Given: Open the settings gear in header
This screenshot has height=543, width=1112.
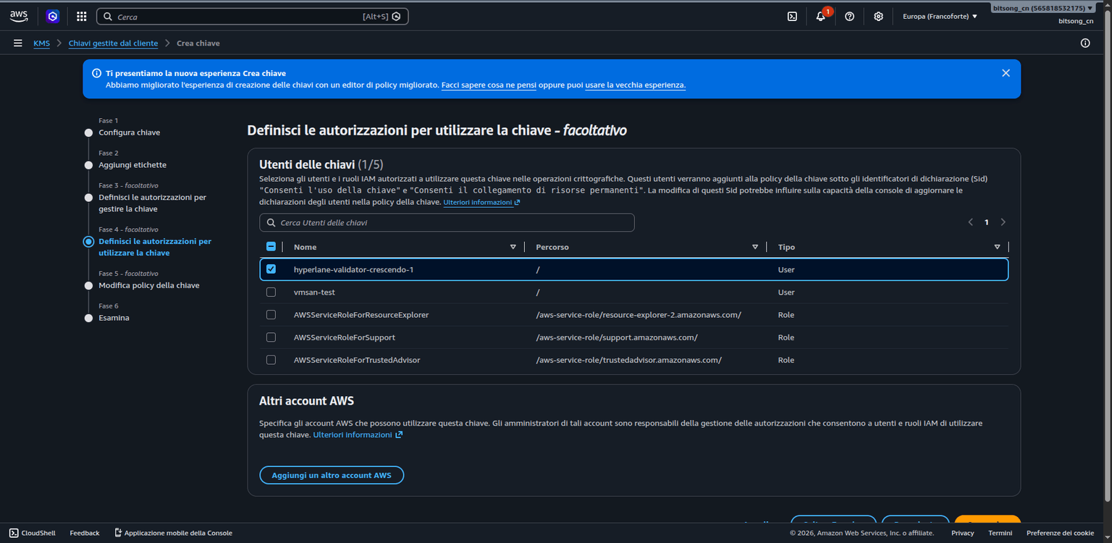Looking at the screenshot, I should click(x=878, y=16).
